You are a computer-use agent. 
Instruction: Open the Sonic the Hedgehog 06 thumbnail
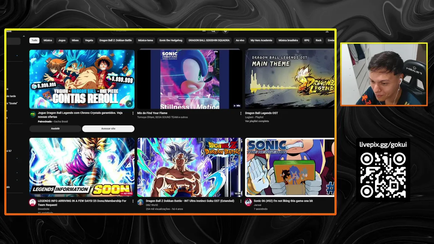pos(290,167)
